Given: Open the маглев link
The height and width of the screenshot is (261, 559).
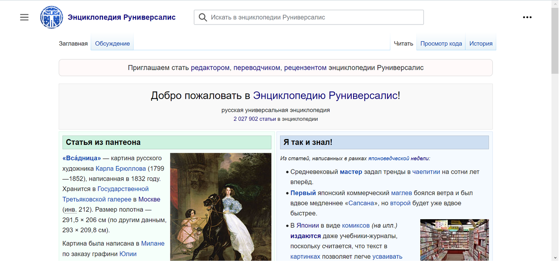Looking at the screenshot, I should pyautogui.click(x=402, y=193).
